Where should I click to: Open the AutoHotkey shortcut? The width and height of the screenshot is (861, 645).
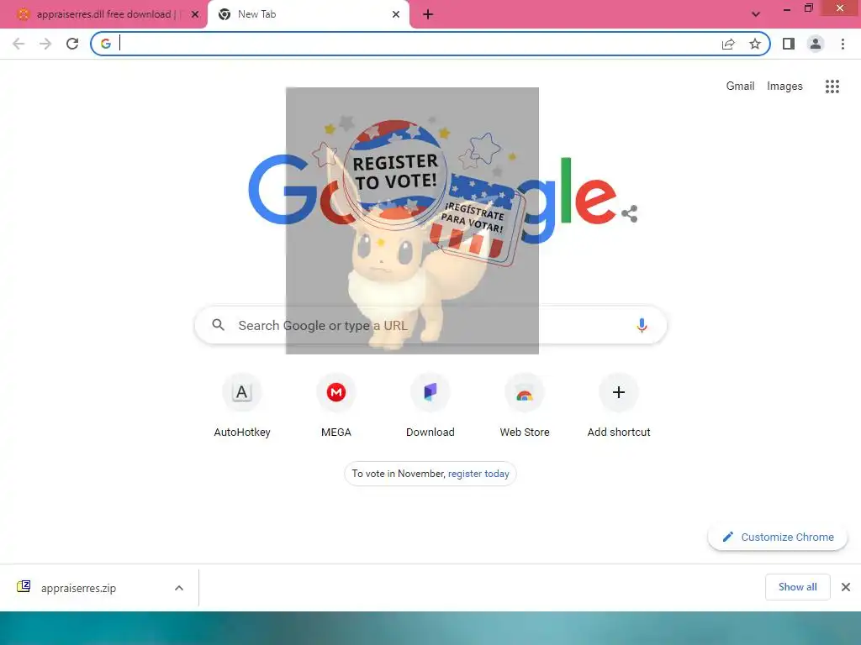[x=241, y=406]
